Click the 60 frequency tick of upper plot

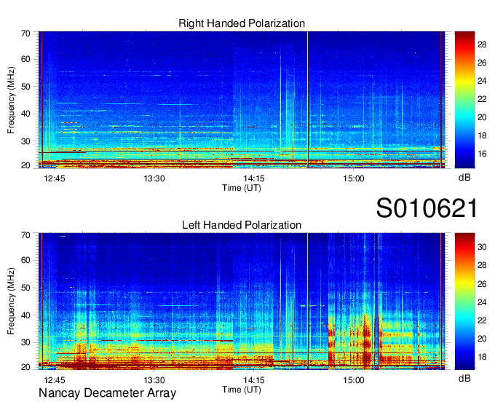pos(25,59)
